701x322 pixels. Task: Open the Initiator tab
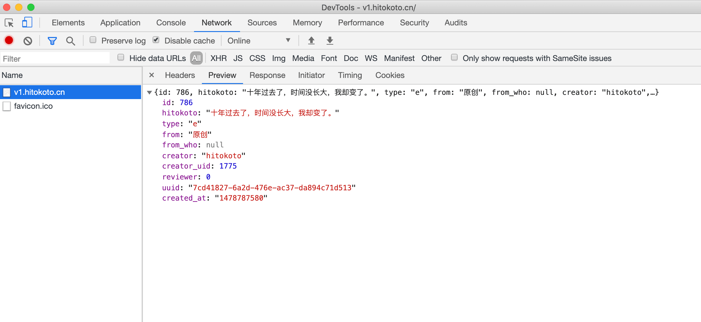[311, 75]
